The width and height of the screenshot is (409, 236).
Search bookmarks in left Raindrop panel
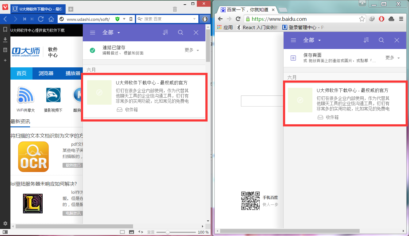(181, 32)
